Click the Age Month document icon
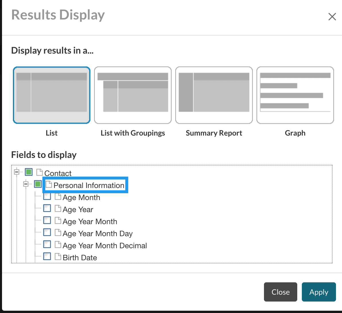This screenshot has height=313, width=342. pyautogui.click(x=58, y=197)
